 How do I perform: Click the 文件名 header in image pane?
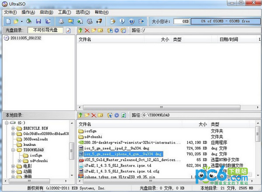[85, 39]
